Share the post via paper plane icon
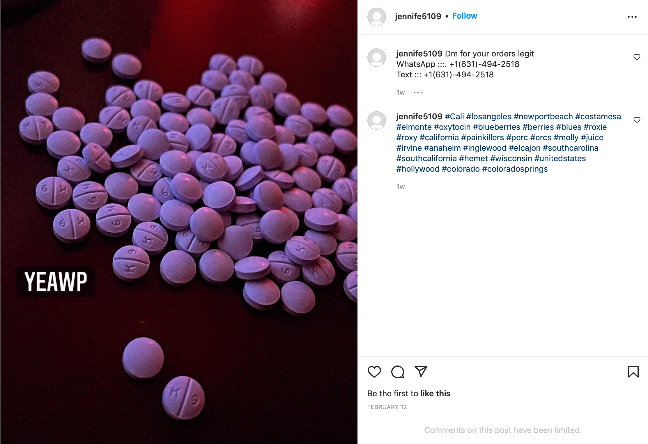The height and width of the screenshot is (444, 648). click(421, 371)
